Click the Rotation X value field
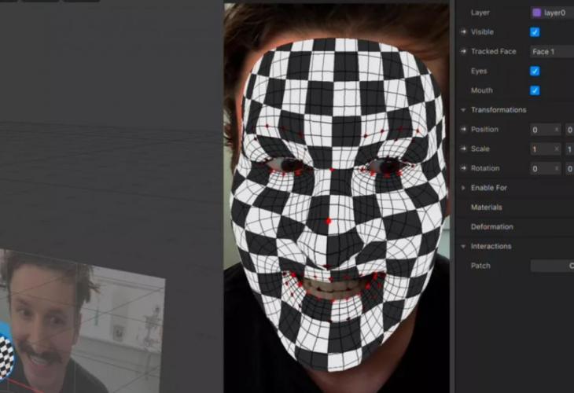574x393 pixels. pyautogui.click(x=541, y=168)
